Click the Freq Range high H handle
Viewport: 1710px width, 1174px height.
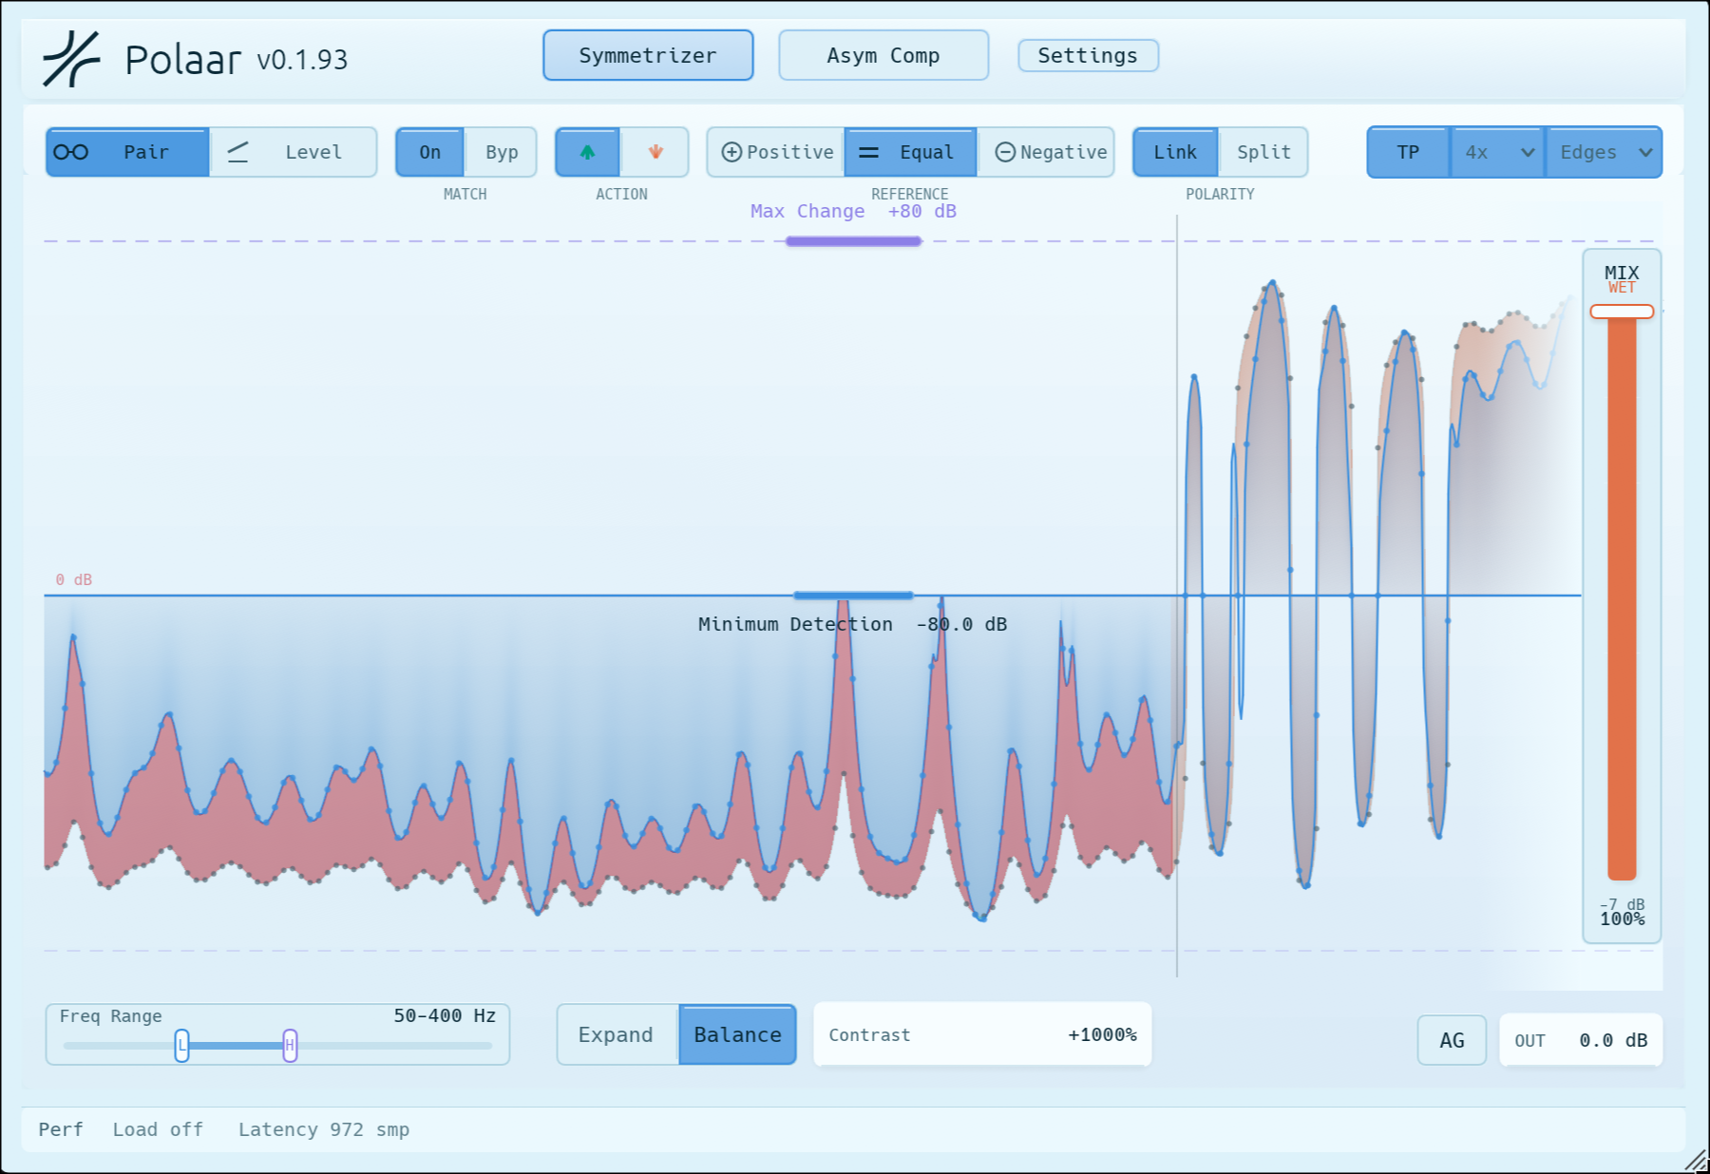(290, 1045)
